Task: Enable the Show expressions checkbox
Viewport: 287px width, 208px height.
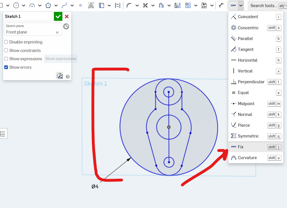Action: [6, 59]
